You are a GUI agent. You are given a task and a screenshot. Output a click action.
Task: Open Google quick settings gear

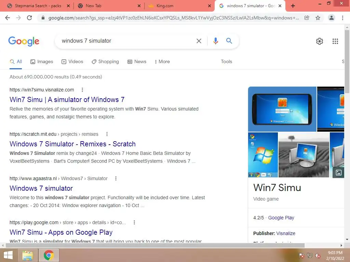click(320, 41)
